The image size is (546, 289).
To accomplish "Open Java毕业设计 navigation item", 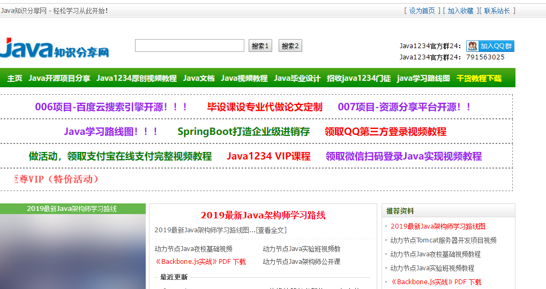I will pos(297,78).
